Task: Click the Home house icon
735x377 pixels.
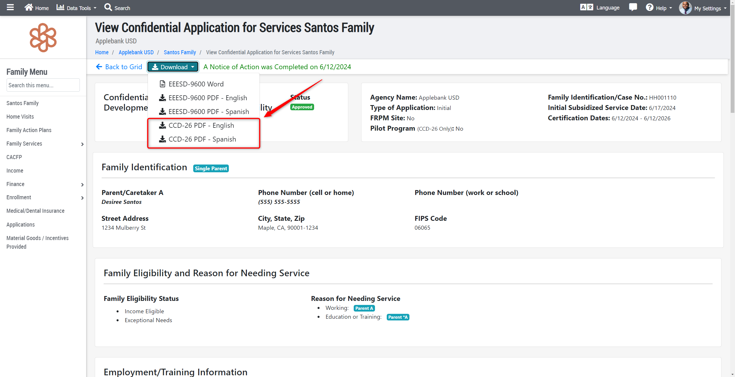Action: [29, 7]
